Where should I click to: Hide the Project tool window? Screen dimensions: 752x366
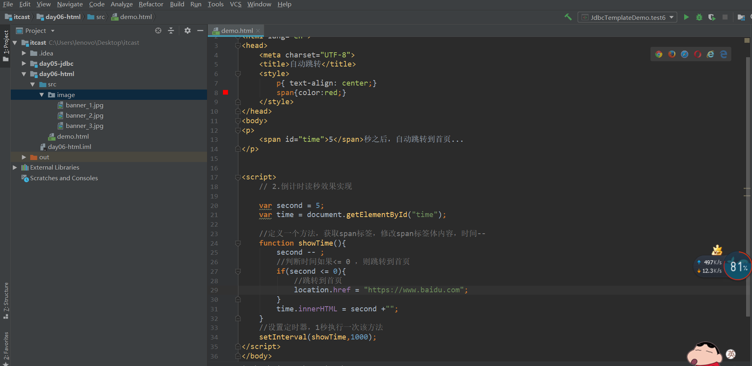tap(200, 31)
